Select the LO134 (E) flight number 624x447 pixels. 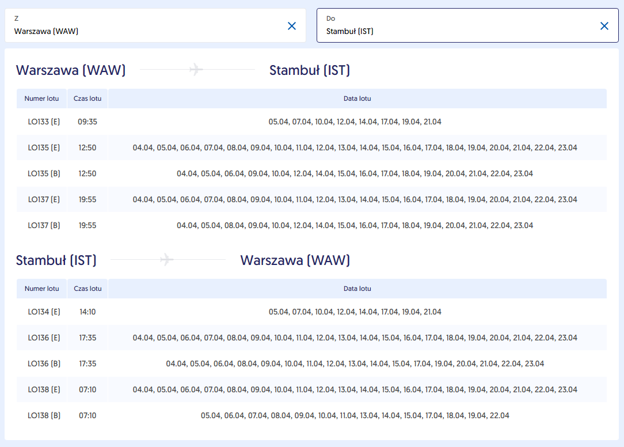[x=44, y=312]
